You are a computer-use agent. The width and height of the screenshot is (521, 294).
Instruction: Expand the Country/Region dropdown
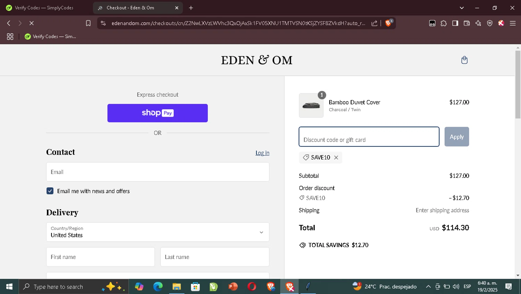(x=158, y=232)
